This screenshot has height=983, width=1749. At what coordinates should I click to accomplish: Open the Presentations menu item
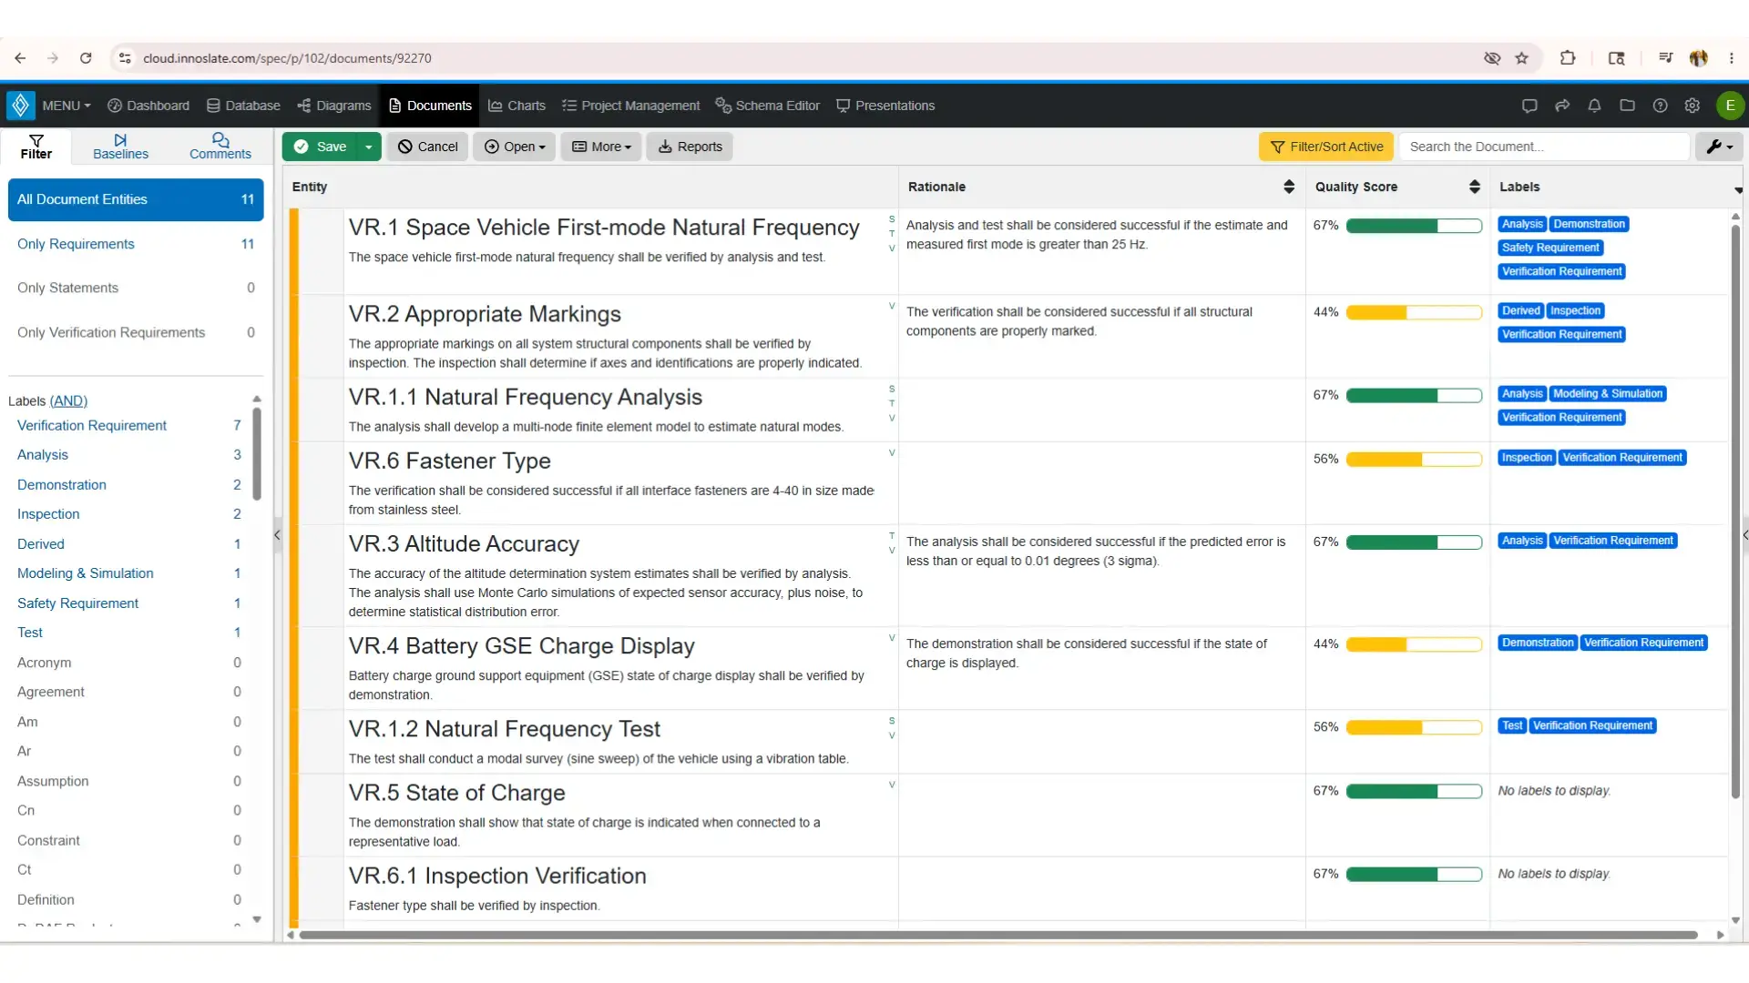(x=885, y=106)
